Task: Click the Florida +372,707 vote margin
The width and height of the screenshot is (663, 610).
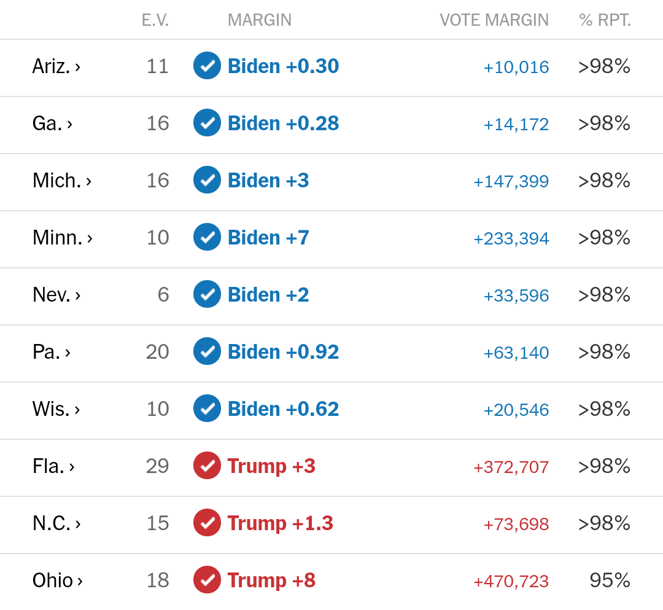Action: pyautogui.click(x=511, y=467)
